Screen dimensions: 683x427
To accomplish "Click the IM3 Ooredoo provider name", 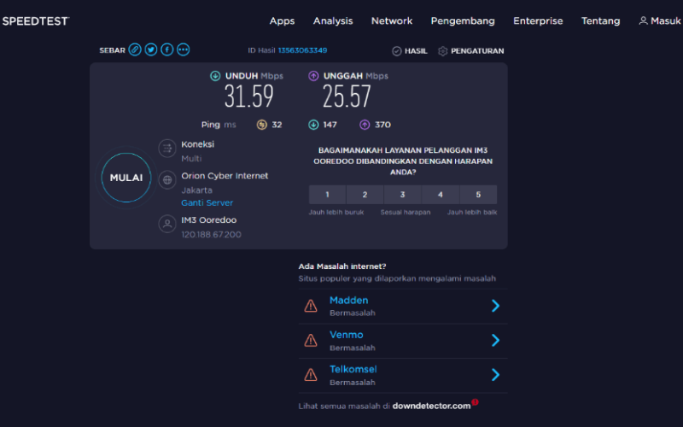I will [x=208, y=220].
